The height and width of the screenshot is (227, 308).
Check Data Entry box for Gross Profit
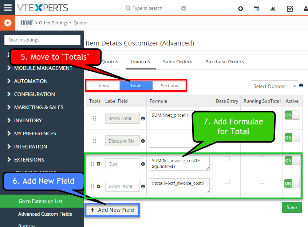(227, 181)
